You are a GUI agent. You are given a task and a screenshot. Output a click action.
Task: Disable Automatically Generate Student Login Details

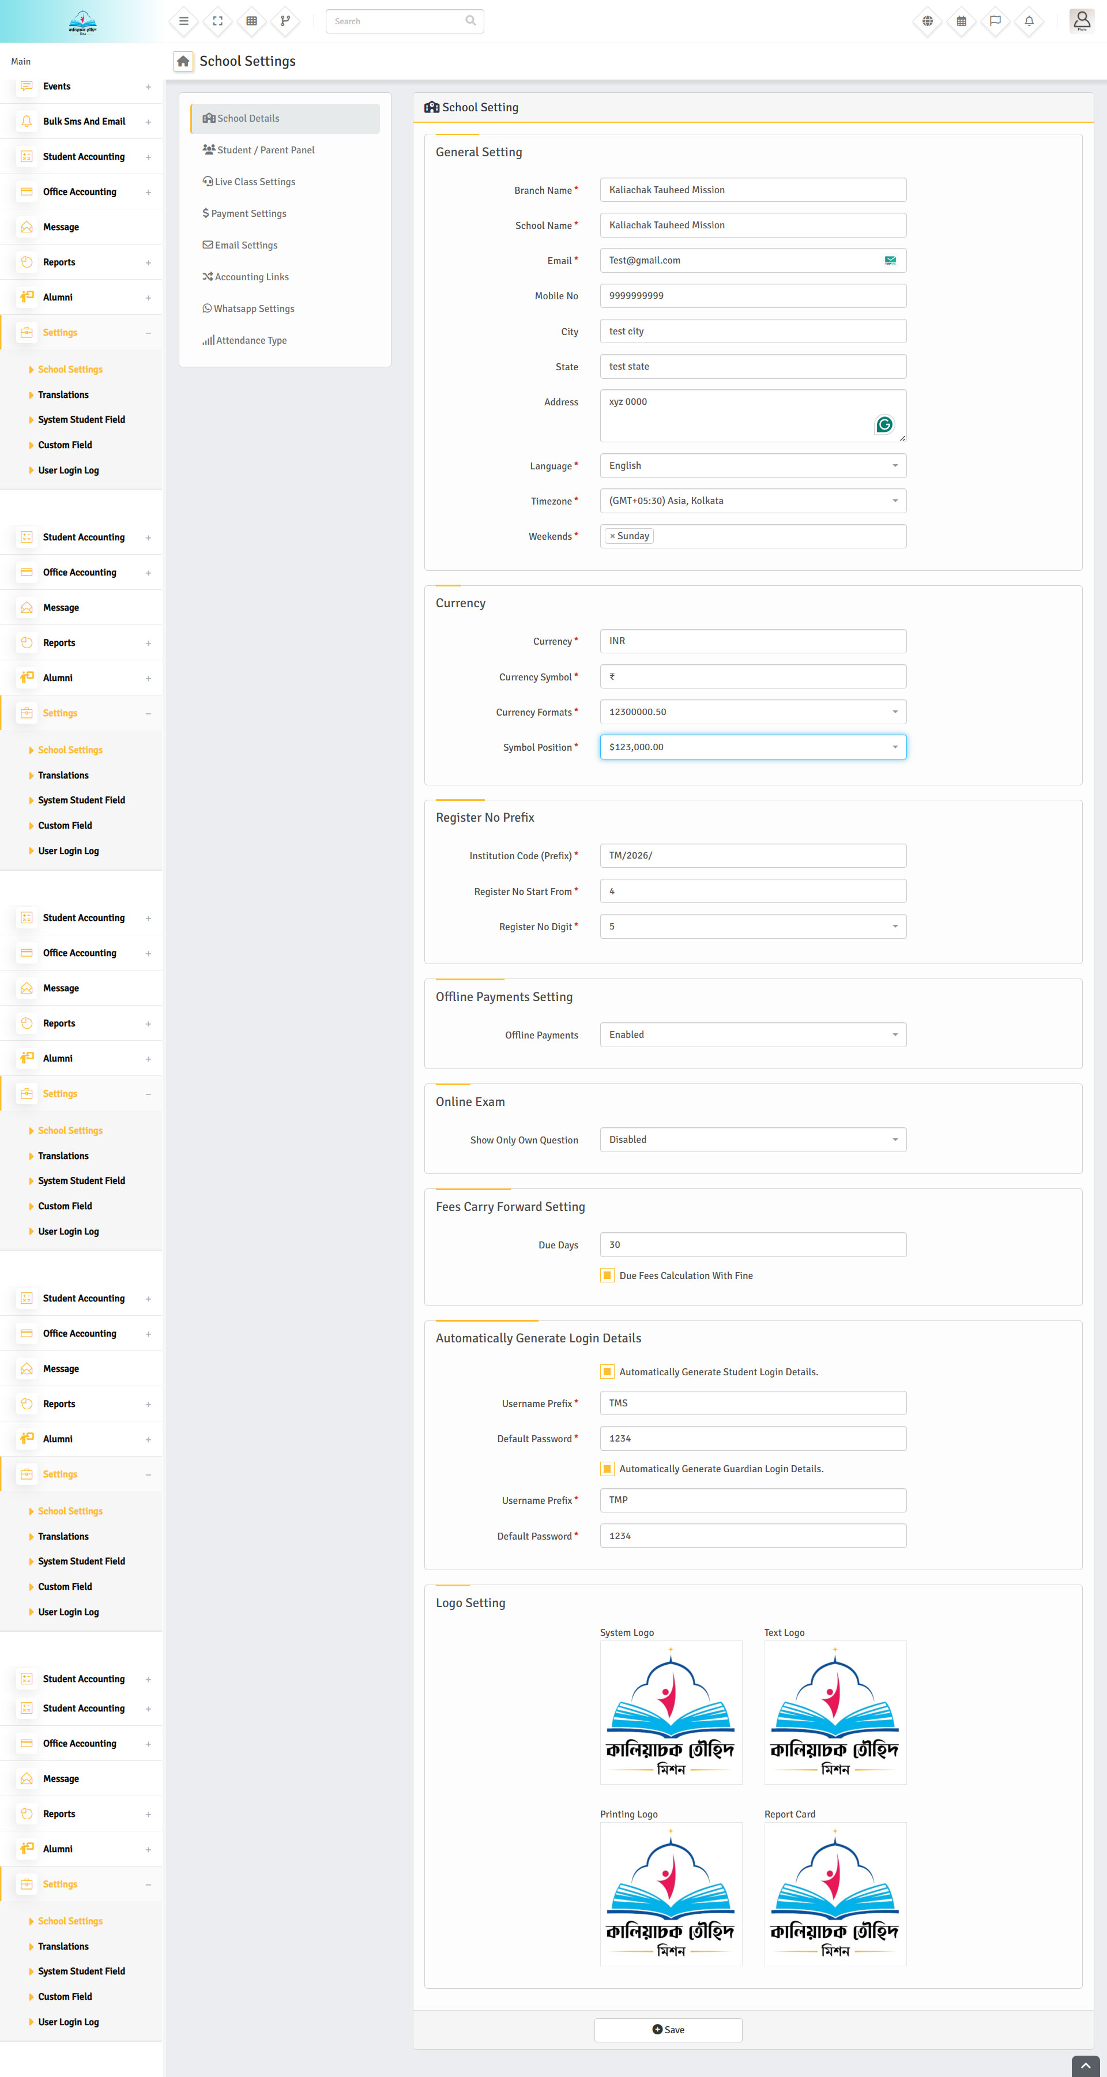(607, 1371)
